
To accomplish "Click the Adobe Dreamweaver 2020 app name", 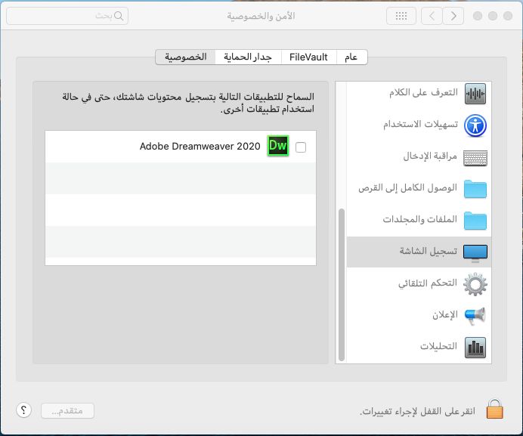I will 200,146.
